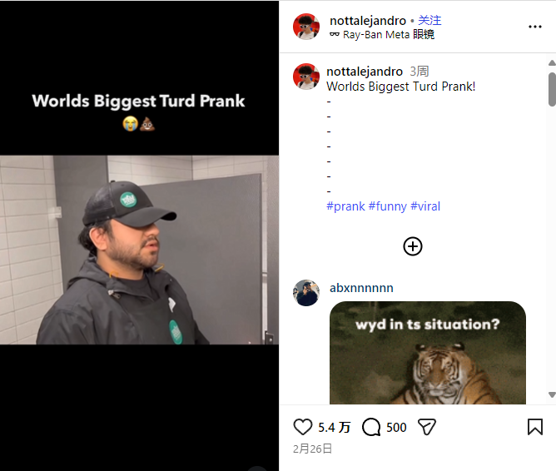Save post with the bookmark icon
556x471 pixels.
click(535, 427)
